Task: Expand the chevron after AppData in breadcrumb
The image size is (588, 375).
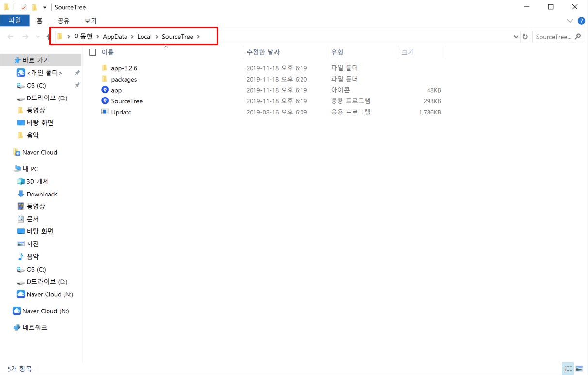Action: click(x=132, y=37)
